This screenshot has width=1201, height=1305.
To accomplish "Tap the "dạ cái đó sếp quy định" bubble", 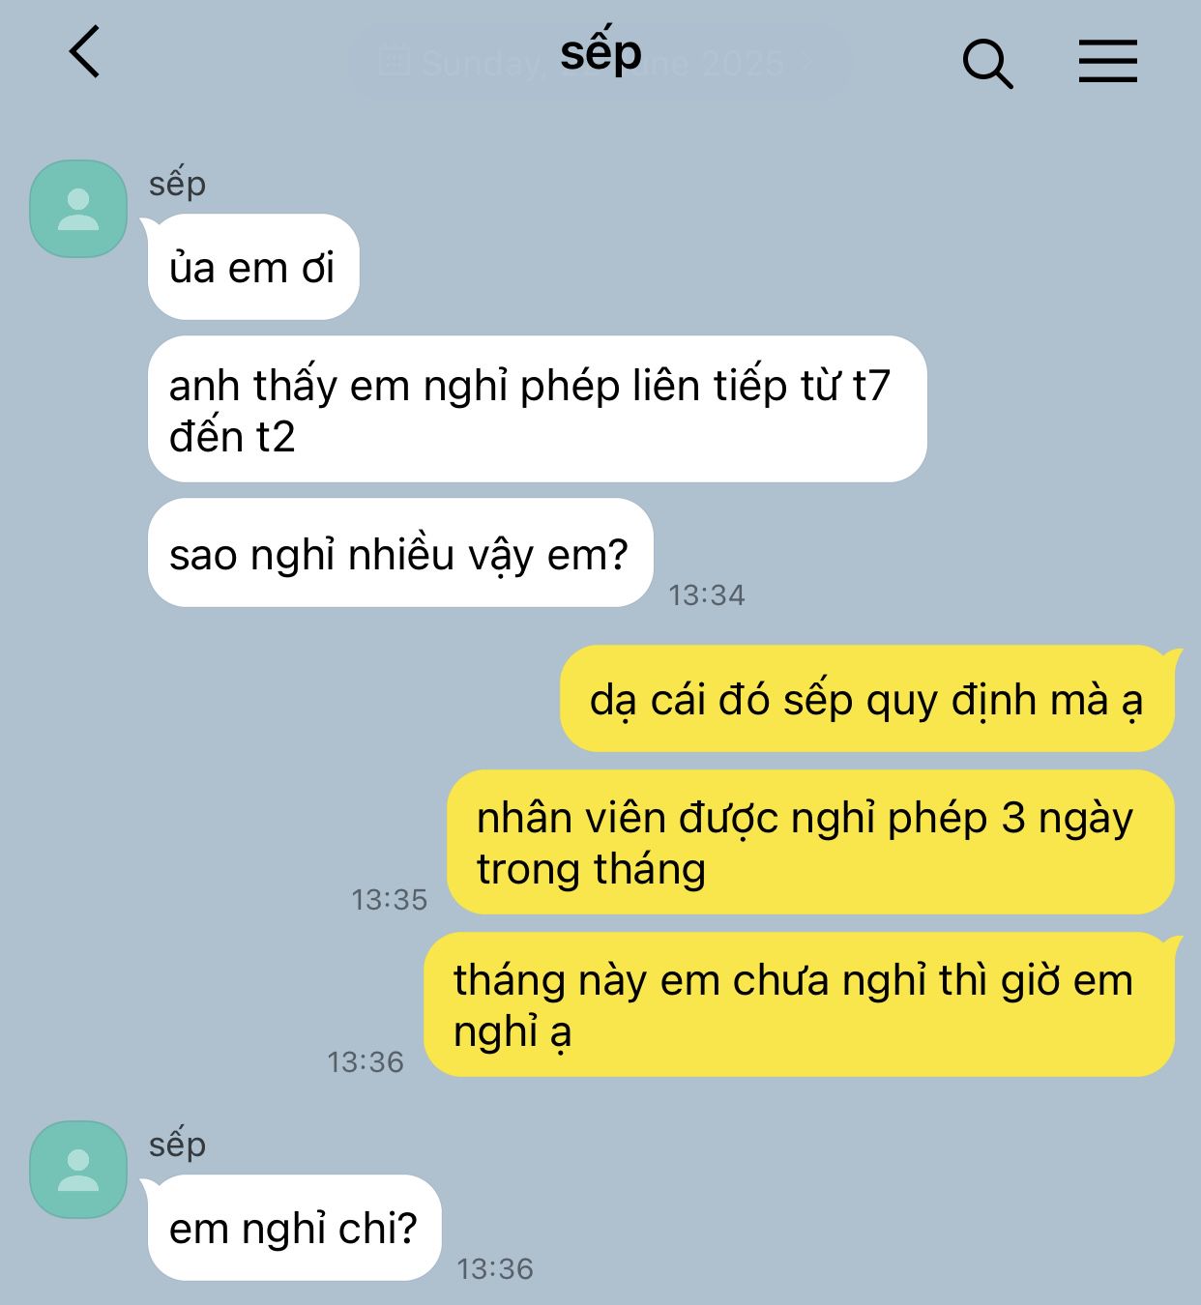I will coord(867,699).
